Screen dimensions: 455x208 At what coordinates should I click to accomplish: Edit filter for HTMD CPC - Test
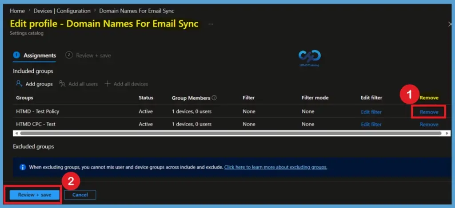pyautogui.click(x=371, y=124)
